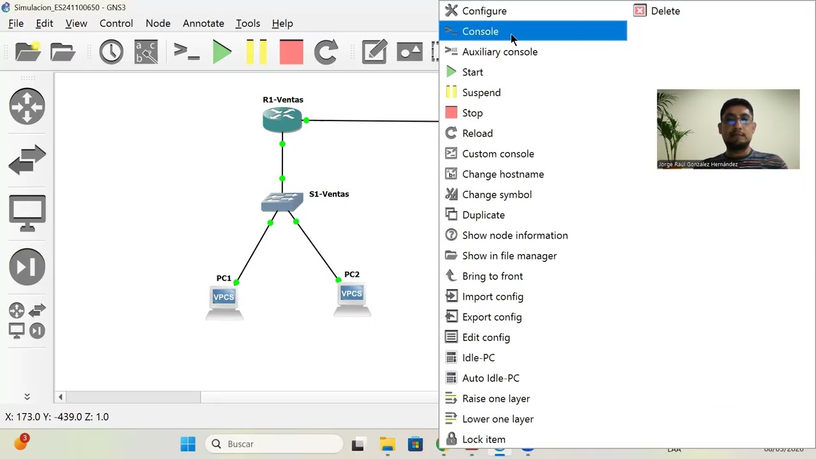The height and width of the screenshot is (459, 816).
Task: Open the Tools menu
Action: click(x=248, y=23)
